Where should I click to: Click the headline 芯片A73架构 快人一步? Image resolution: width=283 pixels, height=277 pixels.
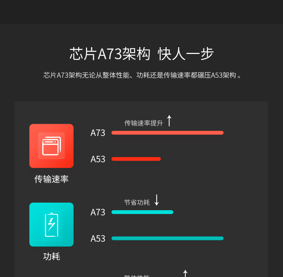[141, 54]
